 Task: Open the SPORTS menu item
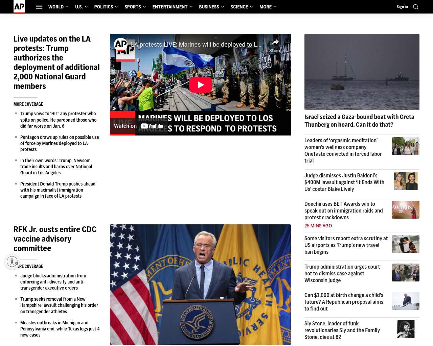click(133, 7)
